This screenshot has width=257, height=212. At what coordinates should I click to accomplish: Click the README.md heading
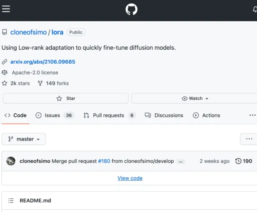[x=35, y=200]
